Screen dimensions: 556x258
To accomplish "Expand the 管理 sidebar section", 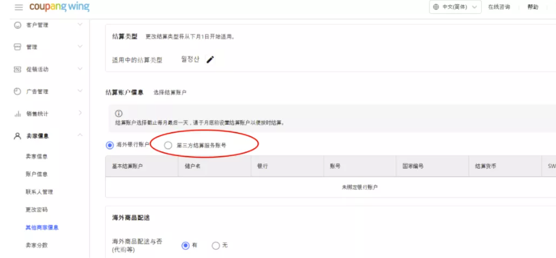I will coord(79,47).
